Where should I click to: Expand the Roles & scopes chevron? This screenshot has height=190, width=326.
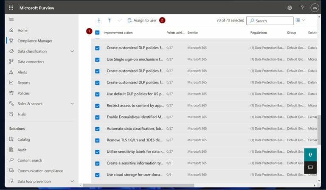(72, 103)
